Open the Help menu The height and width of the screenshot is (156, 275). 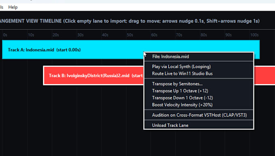[x=13, y=7]
